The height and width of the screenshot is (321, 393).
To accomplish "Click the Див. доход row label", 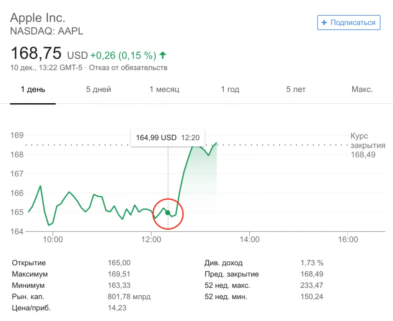I will pyautogui.click(x=224, y=263).
